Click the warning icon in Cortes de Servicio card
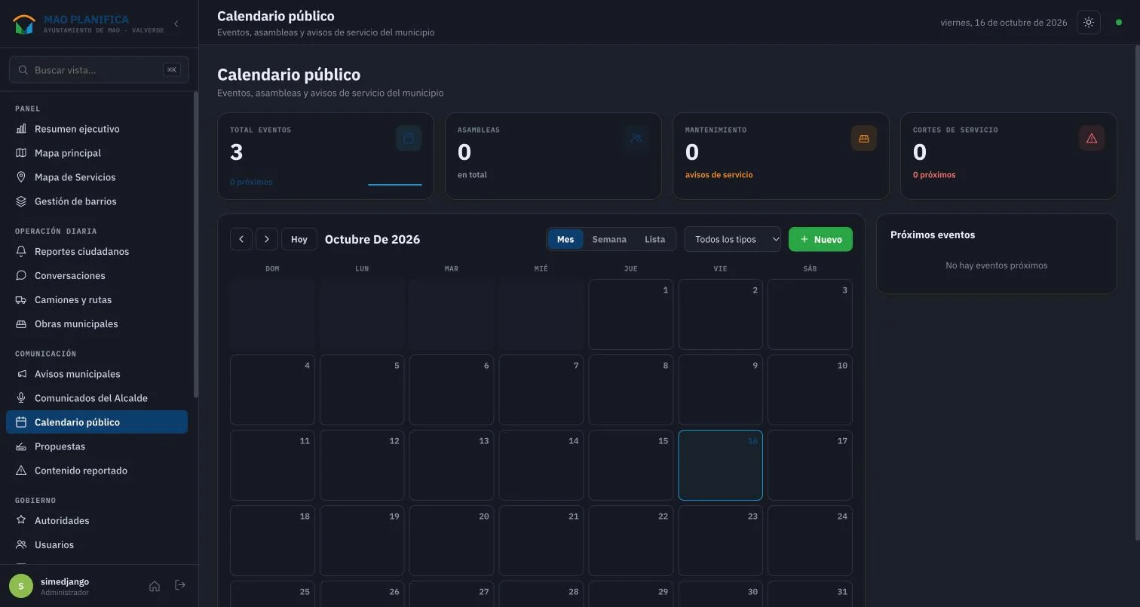 (1092, 138)
